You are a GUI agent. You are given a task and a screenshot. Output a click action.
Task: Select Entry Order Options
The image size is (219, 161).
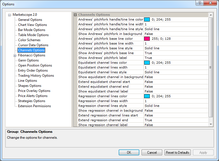coord(33,70)
